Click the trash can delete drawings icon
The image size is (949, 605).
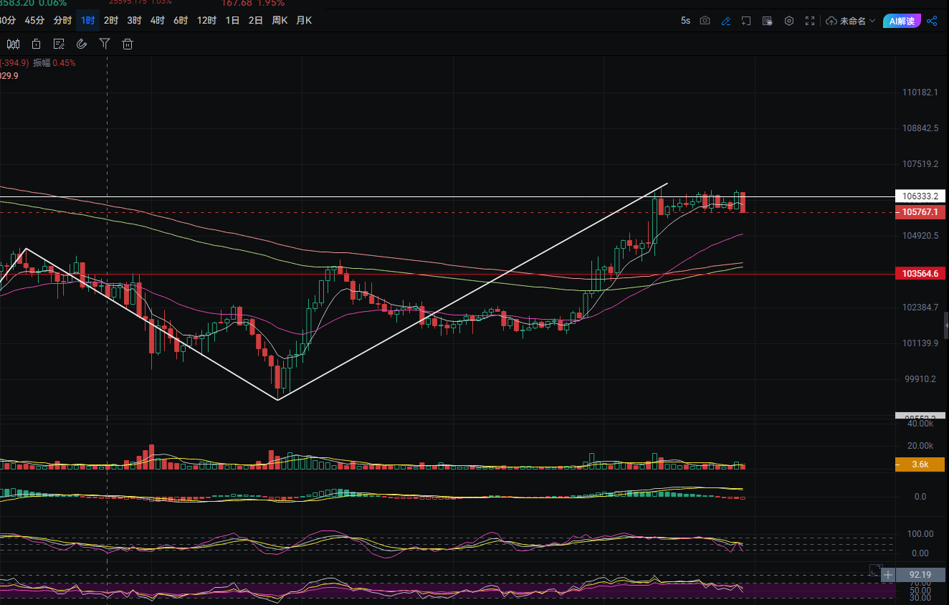(128, 44)
